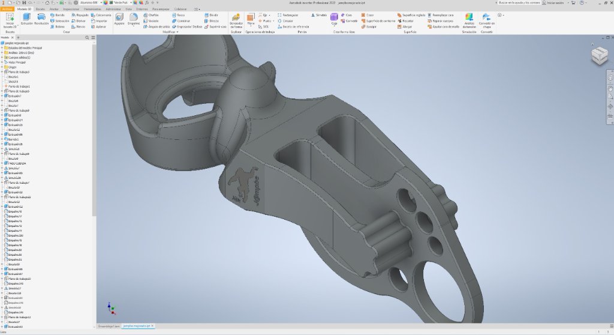This screenshot has height=335, width=614.
Task: Create a work plane with Plano tool
Action: click(x=251, y=19)
